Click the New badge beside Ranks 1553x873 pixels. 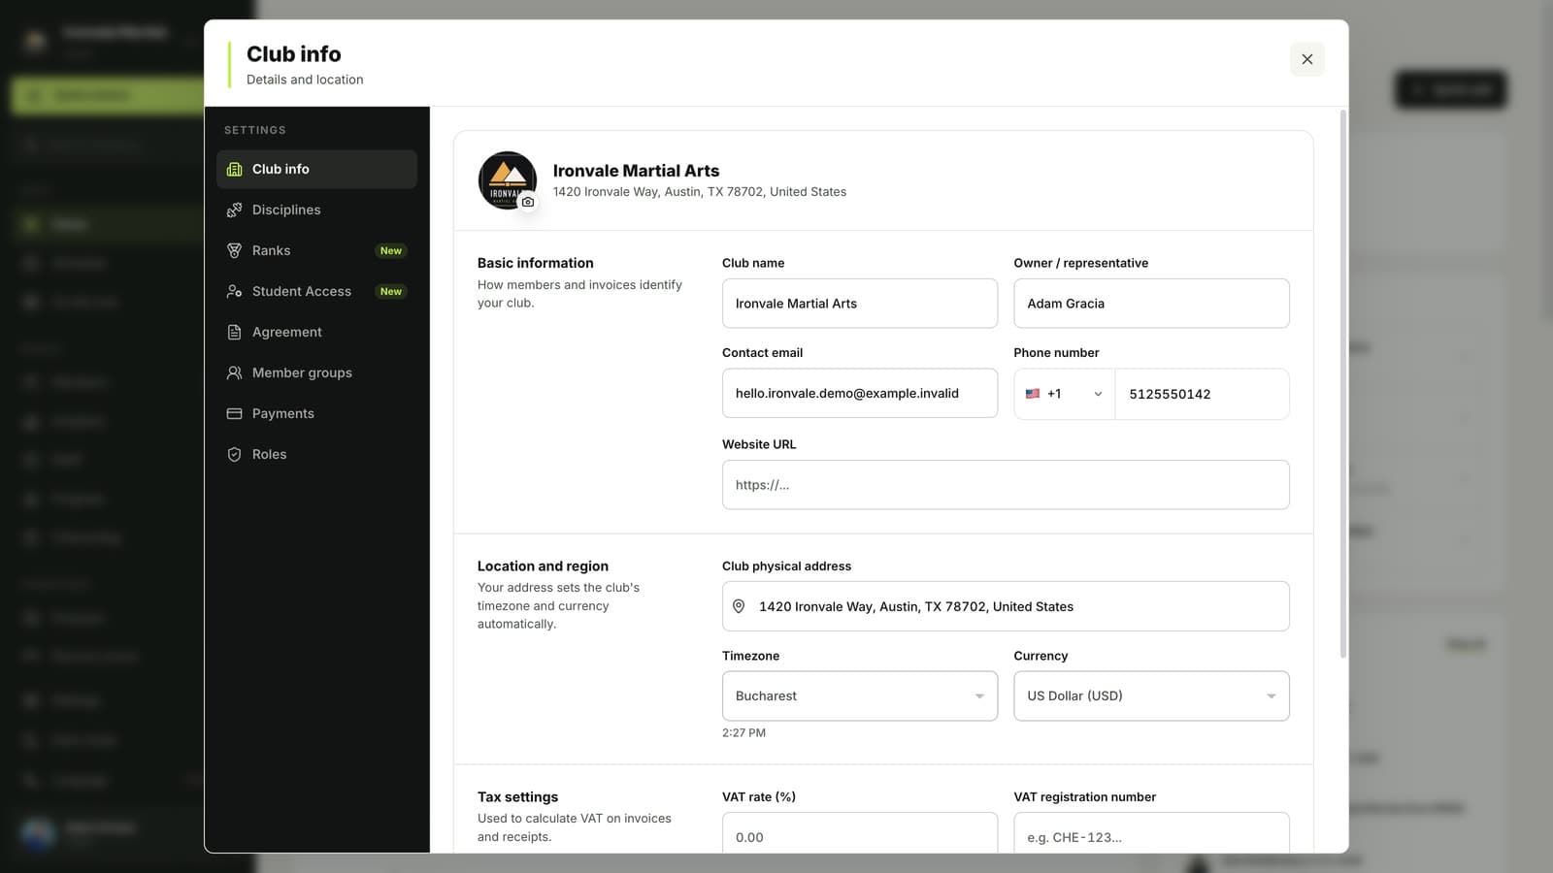(x=391, y=250)
